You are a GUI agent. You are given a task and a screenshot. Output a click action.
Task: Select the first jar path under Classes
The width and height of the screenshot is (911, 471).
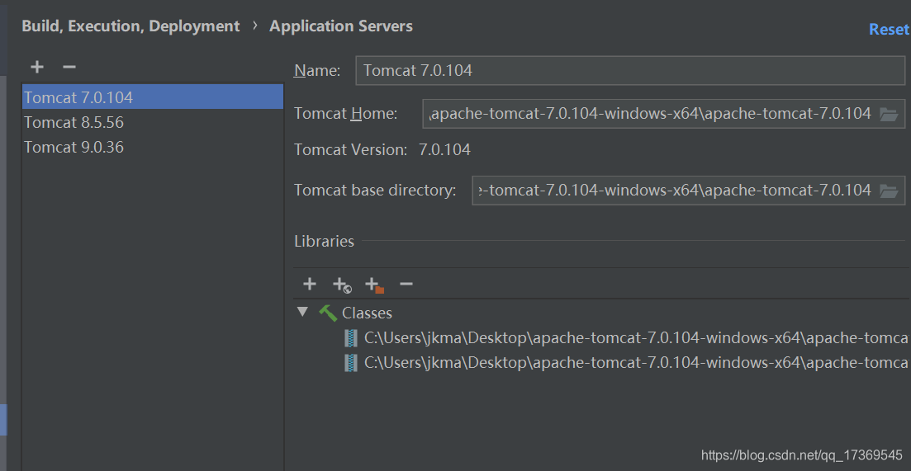(637, 337)
